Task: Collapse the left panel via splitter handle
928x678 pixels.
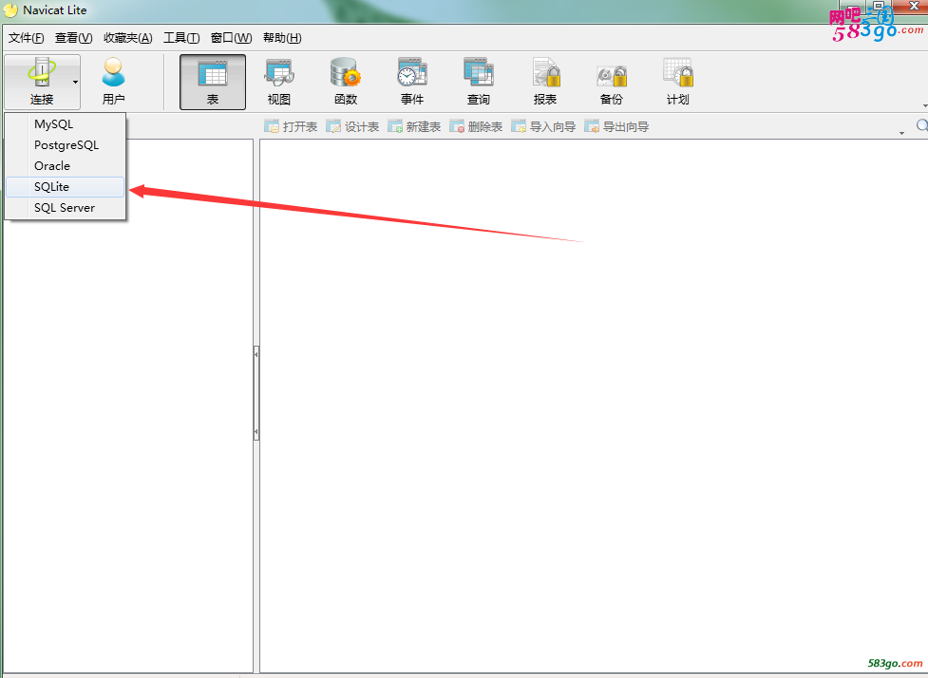Action: [x=256, y=393]
